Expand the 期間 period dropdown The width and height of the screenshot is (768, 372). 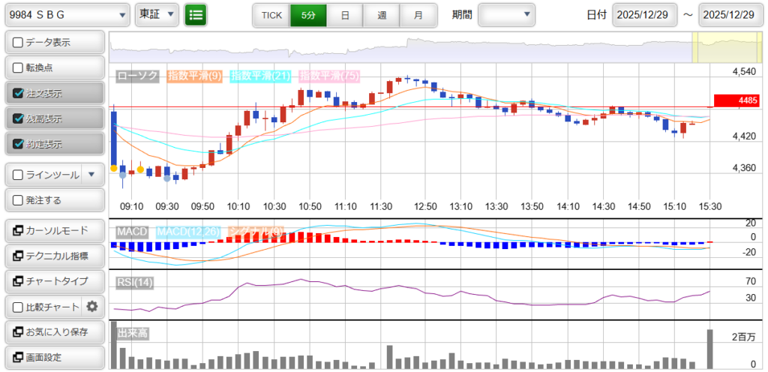tap(507, 14)
